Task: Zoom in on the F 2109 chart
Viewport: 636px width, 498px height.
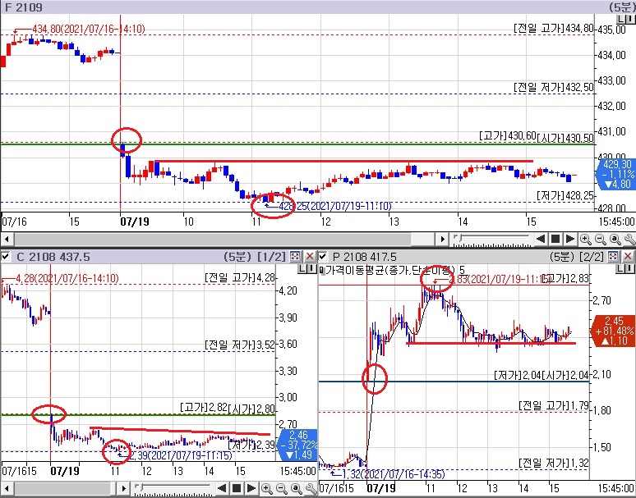Action: pos(585,240)
